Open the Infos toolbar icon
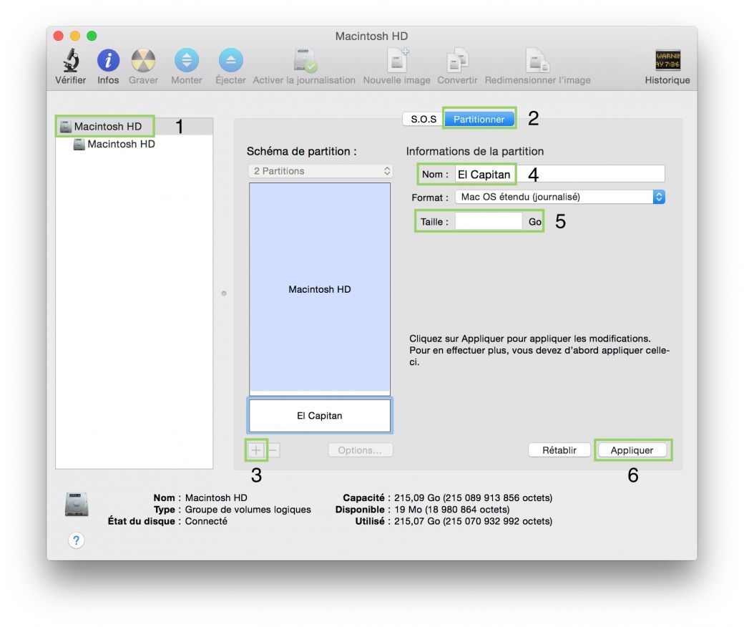The height and width of the screenshot is (627, 744). 108,60
